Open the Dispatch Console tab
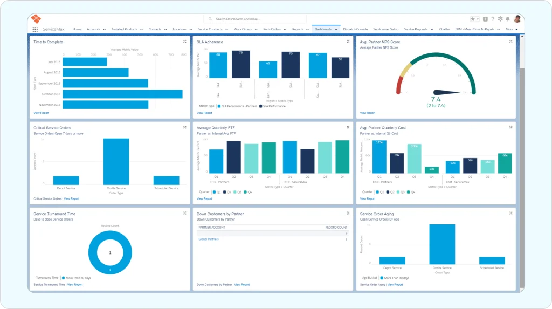Viewport: 552px width, 309px height. [355, 29]
